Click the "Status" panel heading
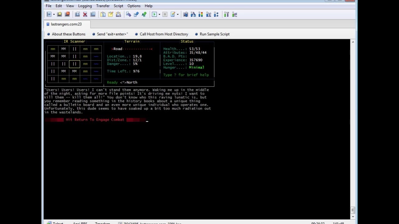 tap(187, 41)
